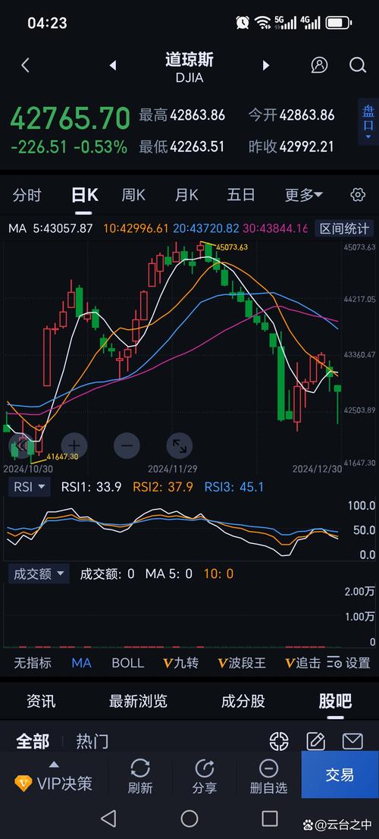Open the 股吧 tab
The height and width of the screenshot is (839, 379).
click(334, 701)
